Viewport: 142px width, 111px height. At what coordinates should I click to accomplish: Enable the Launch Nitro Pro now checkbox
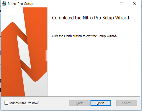click(x=6, y=103)
